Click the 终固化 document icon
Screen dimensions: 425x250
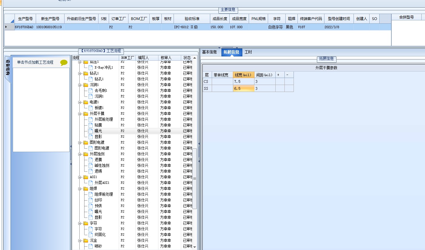click(91, 235)
